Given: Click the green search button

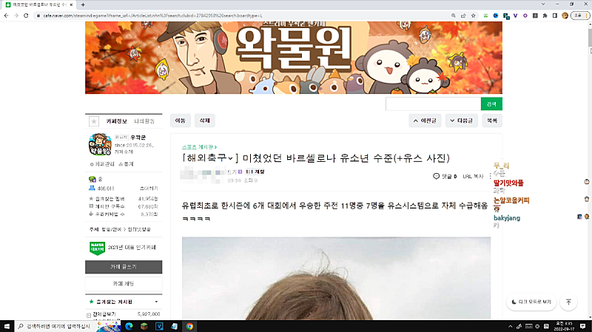Looking at the screenshot, I should [x=491, y=104].
